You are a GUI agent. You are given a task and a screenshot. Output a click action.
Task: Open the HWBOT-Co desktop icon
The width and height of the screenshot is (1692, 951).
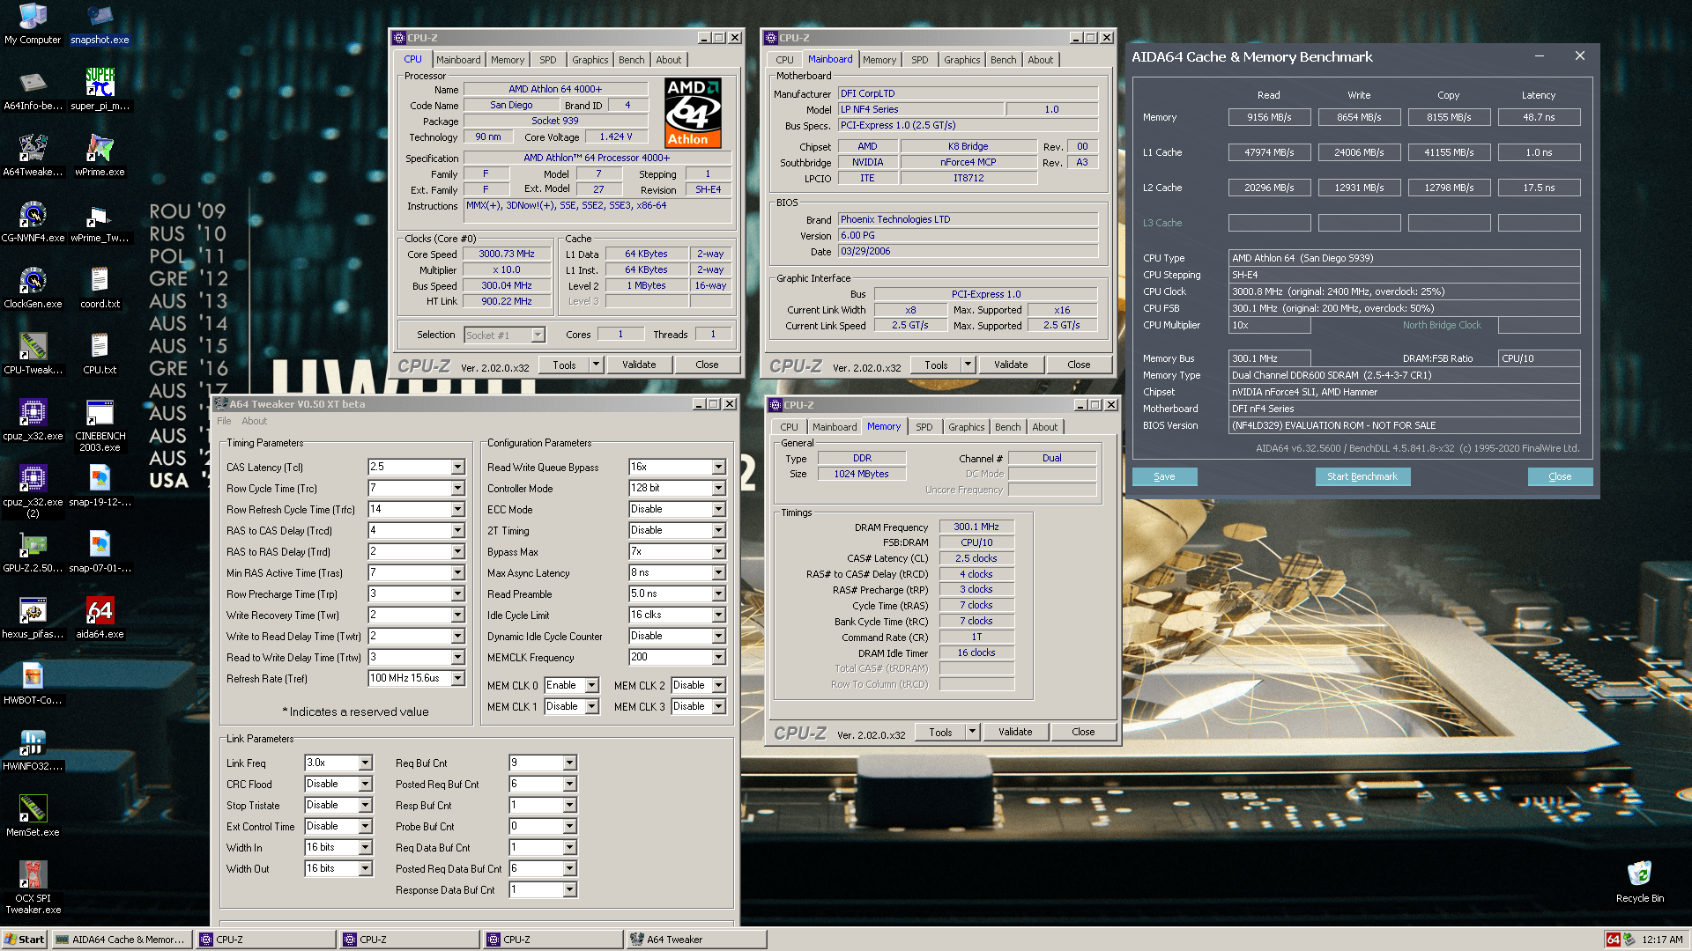[33, 684]
